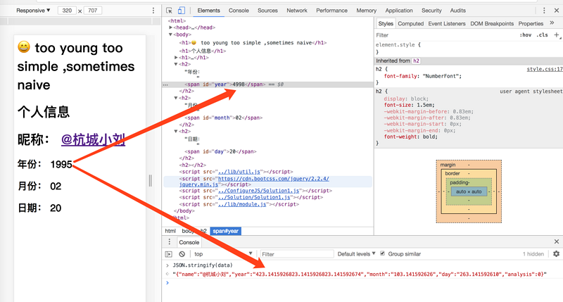This screenshot has width=563, height=302.
Task: Clear the console icon
Action: click(182, 254)
